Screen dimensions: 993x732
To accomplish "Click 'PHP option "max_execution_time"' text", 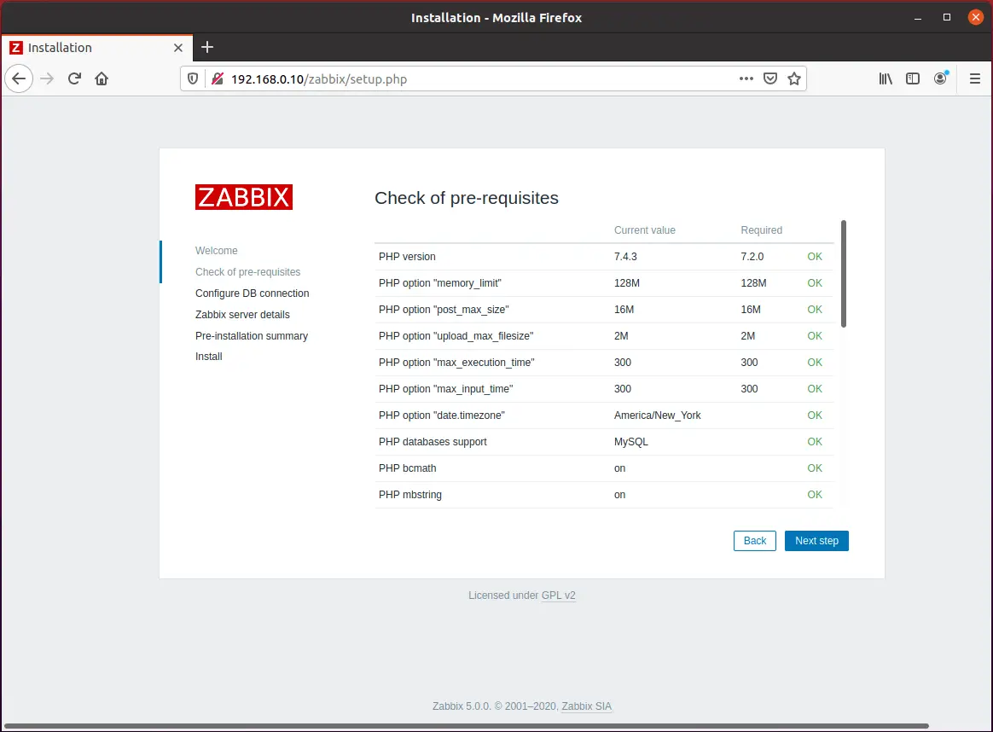I will tap(456, 363).
